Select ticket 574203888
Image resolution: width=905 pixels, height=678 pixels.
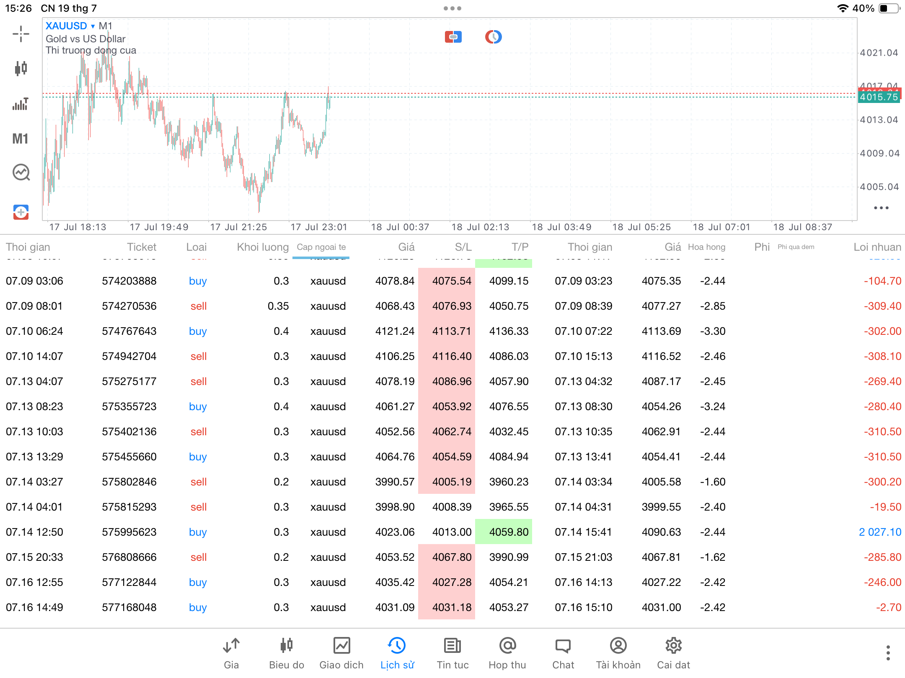(129, 281)
